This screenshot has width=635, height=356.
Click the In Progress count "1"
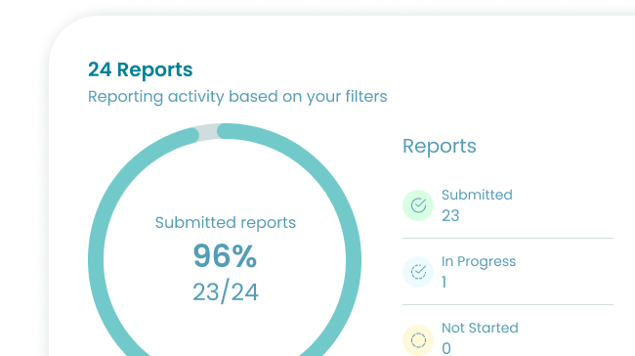coord(444,282)
